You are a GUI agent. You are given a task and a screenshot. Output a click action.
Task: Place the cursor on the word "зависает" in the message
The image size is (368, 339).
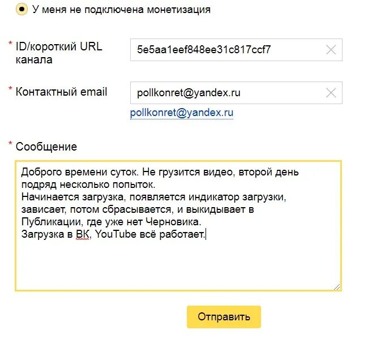pyautogui.click(x=43, y=209)
